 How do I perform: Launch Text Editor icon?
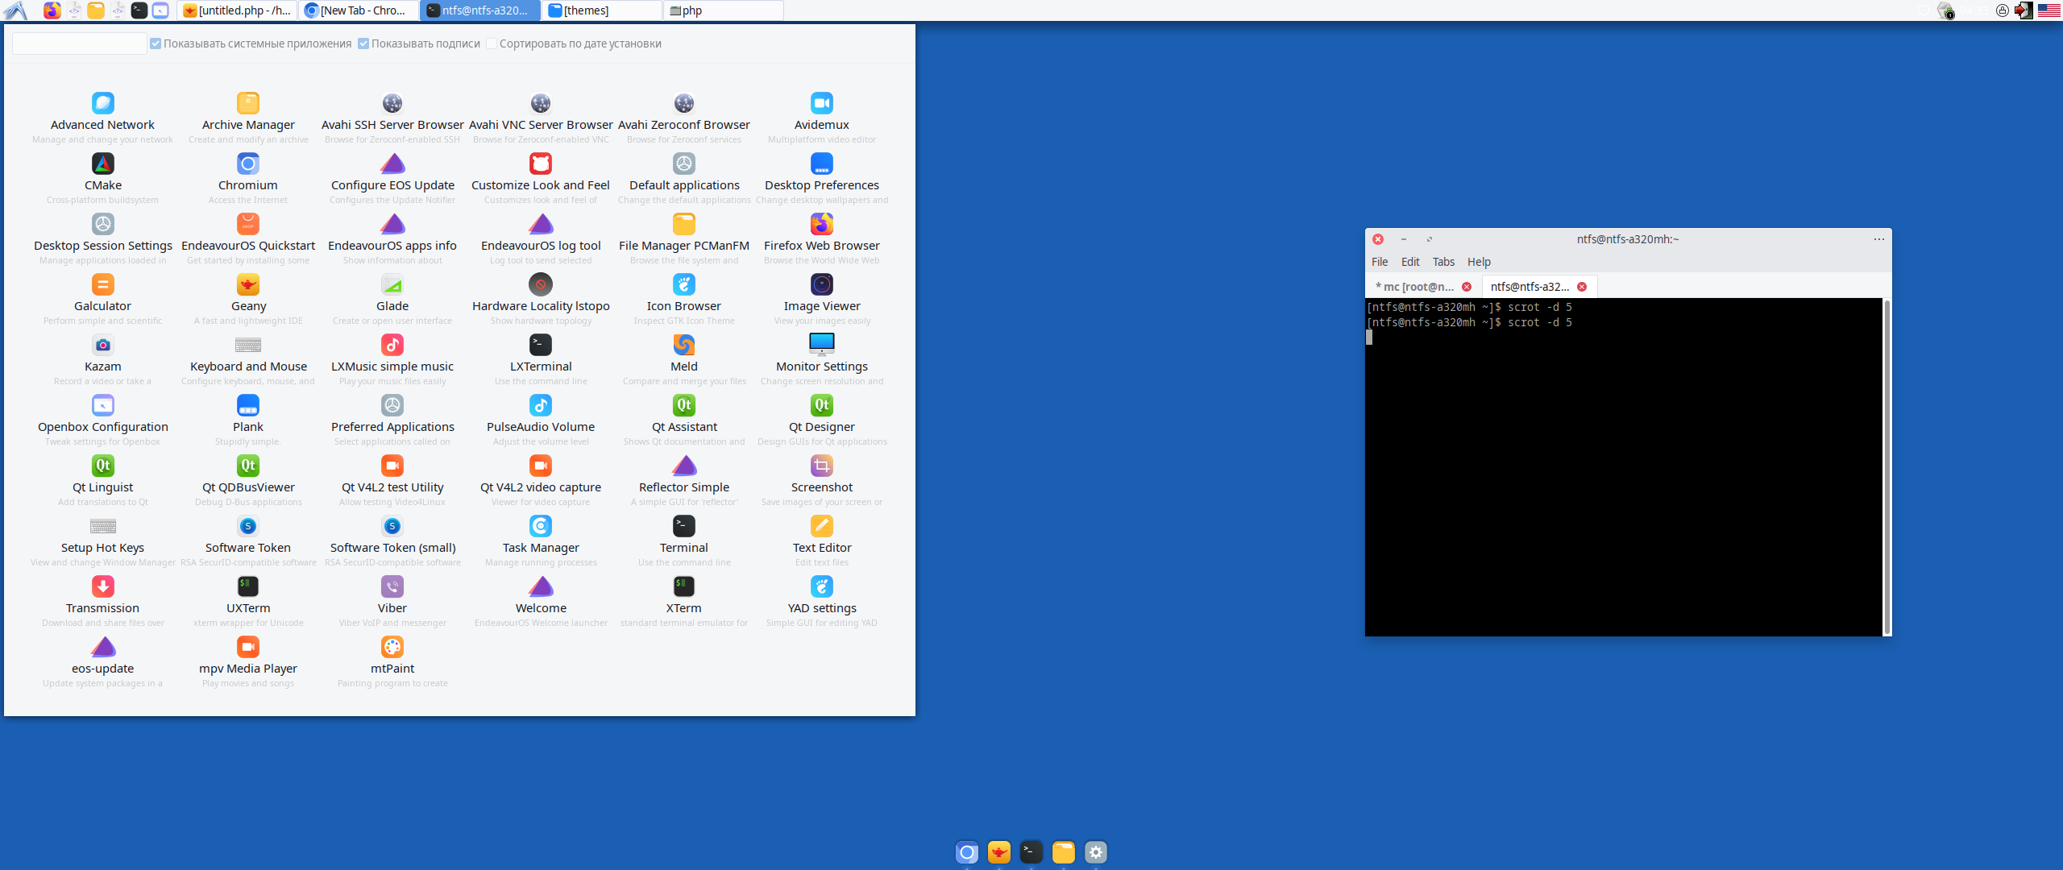click(x=821, y=526)
